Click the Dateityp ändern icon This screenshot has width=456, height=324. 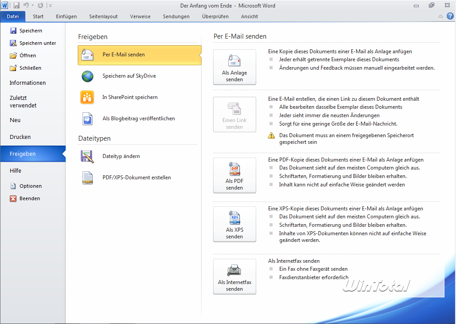(87, 156)
